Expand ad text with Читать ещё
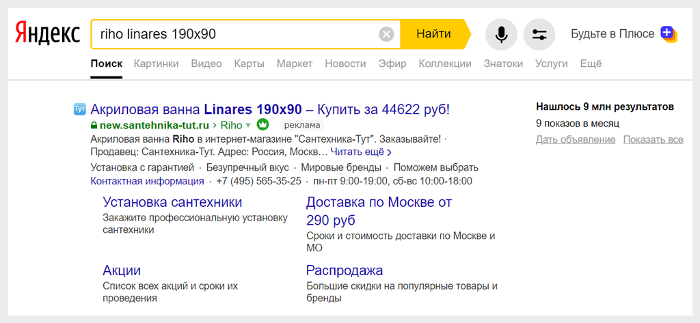The height and width of the screenshot is (323, 700). point(361,152)
